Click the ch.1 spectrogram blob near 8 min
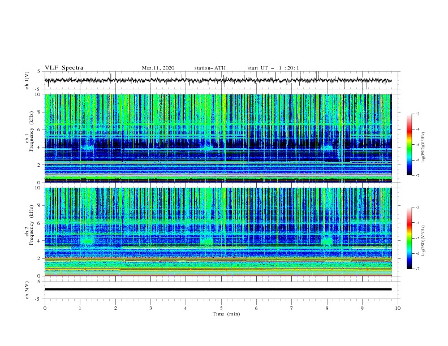The width and height of the screenshot is (448, 346). [328, 148]
